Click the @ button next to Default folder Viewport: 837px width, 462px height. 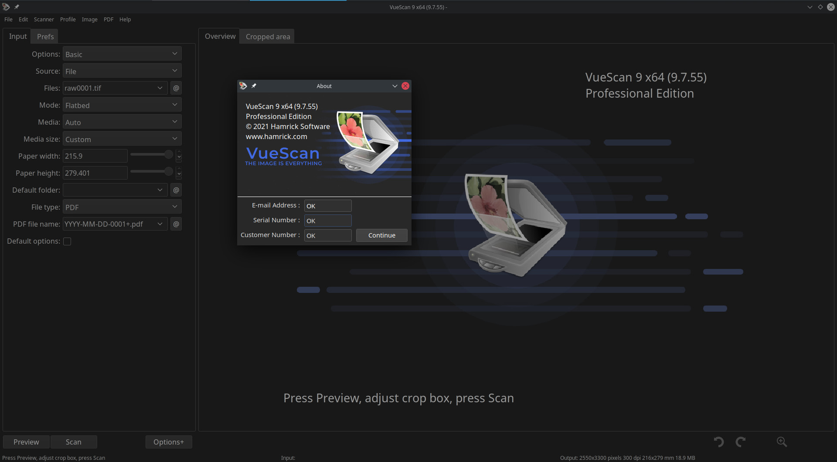click(176, 190)
